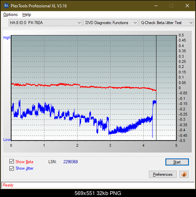
Task: Close the PlexTools Professional XL window
Action: (187, 6)
